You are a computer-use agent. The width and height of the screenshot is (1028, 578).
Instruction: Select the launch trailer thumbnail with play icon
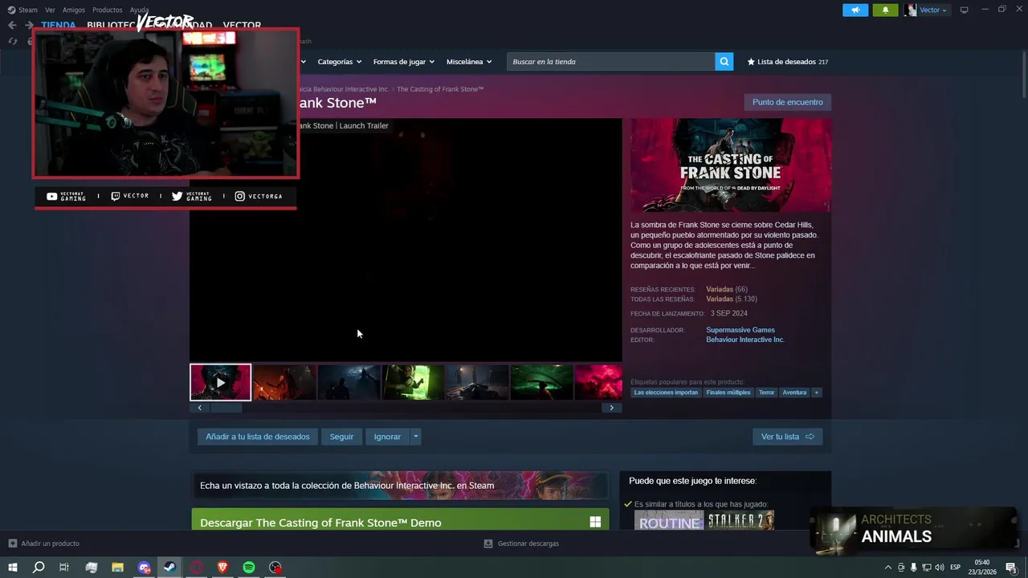[x=220, y=382]
